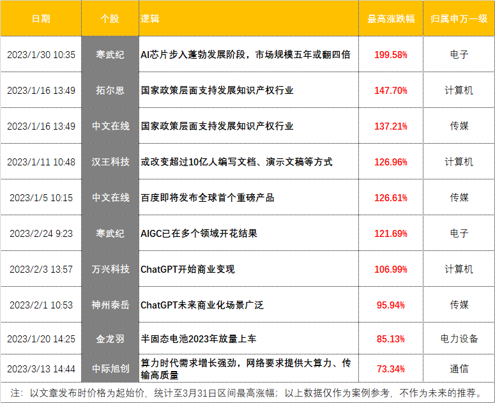Viewport: 495px width, 403px height.
Task: Select the text AIGC已在多个领域开花结果
Action: coord(199,234)
